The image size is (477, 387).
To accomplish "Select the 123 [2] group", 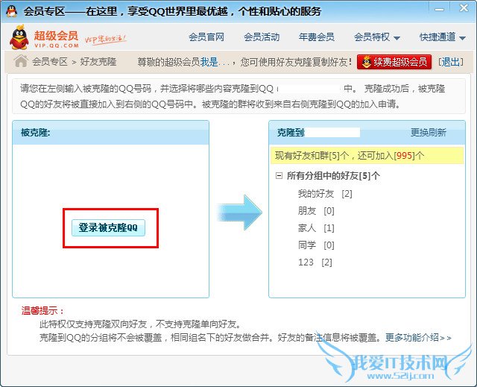I will tap(315, 262).
